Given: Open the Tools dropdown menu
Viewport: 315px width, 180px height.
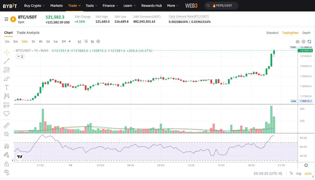Looking at the screenshot, I should [92, 5].
